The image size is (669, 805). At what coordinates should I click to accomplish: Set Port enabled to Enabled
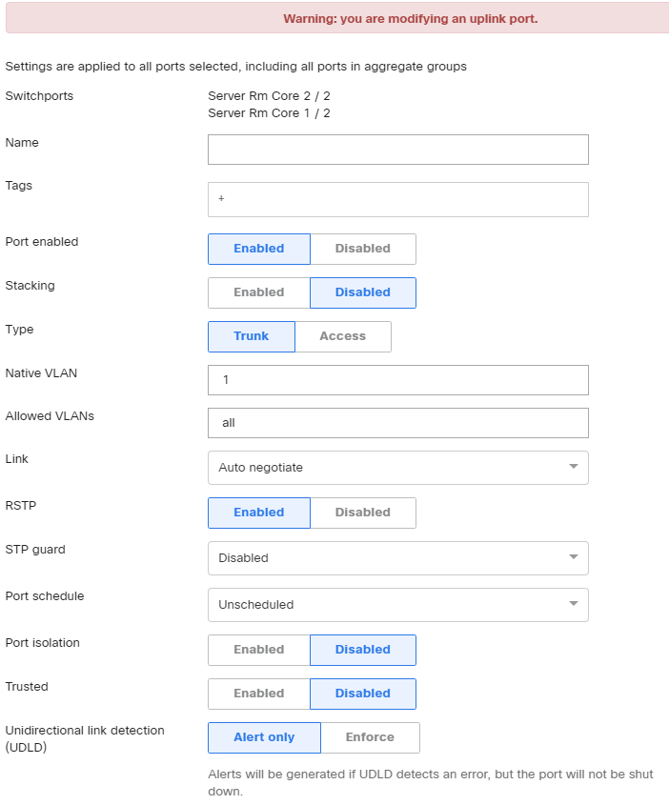click(259, 249)
